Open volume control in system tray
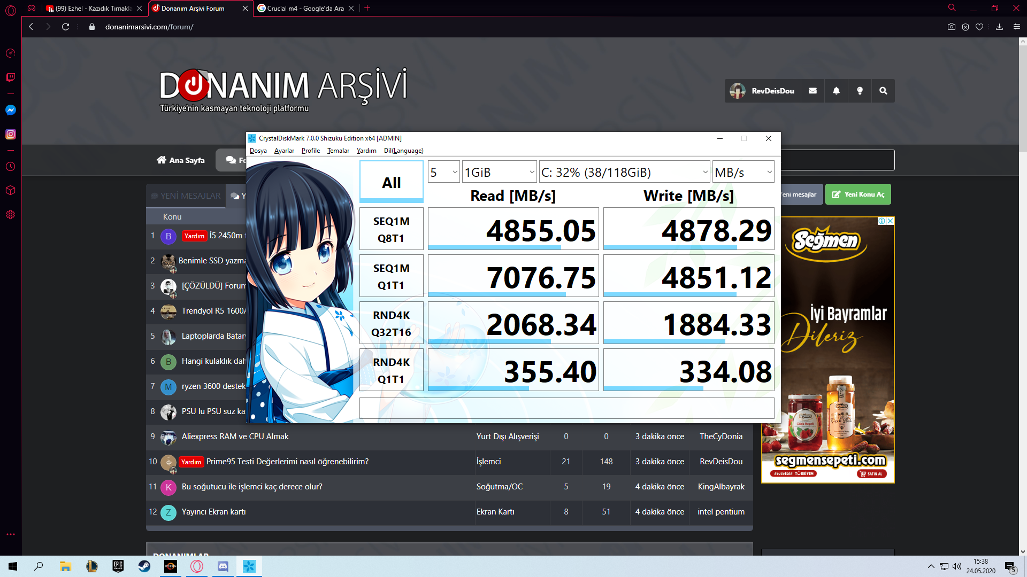Viewport: 1027px width, 577px height. pyautogui.click(x=956, y=566)
